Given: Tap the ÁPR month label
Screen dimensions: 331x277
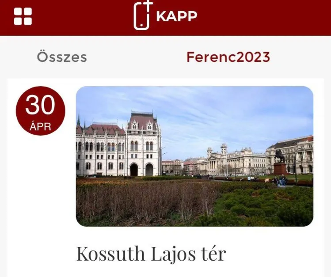Looking at the screenshot, I should point(40,127).
